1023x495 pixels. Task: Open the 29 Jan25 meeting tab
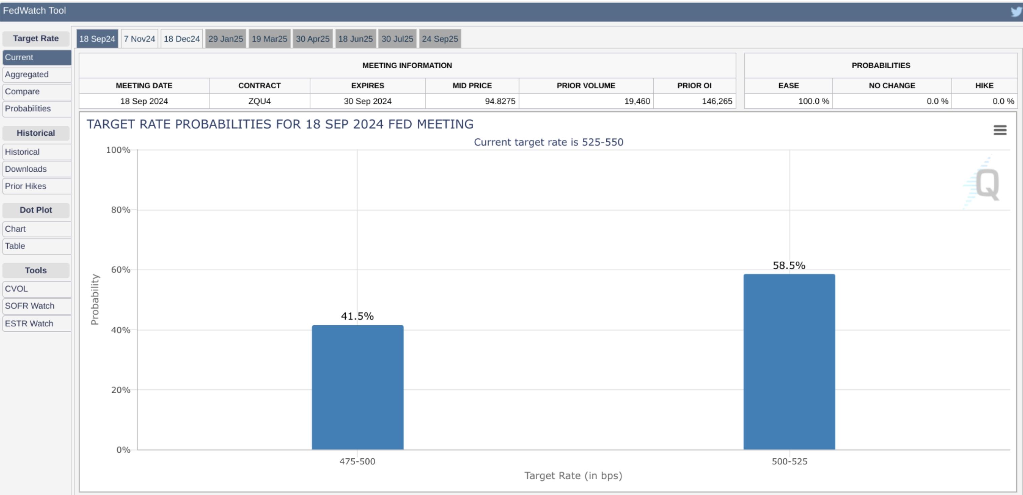226,38
